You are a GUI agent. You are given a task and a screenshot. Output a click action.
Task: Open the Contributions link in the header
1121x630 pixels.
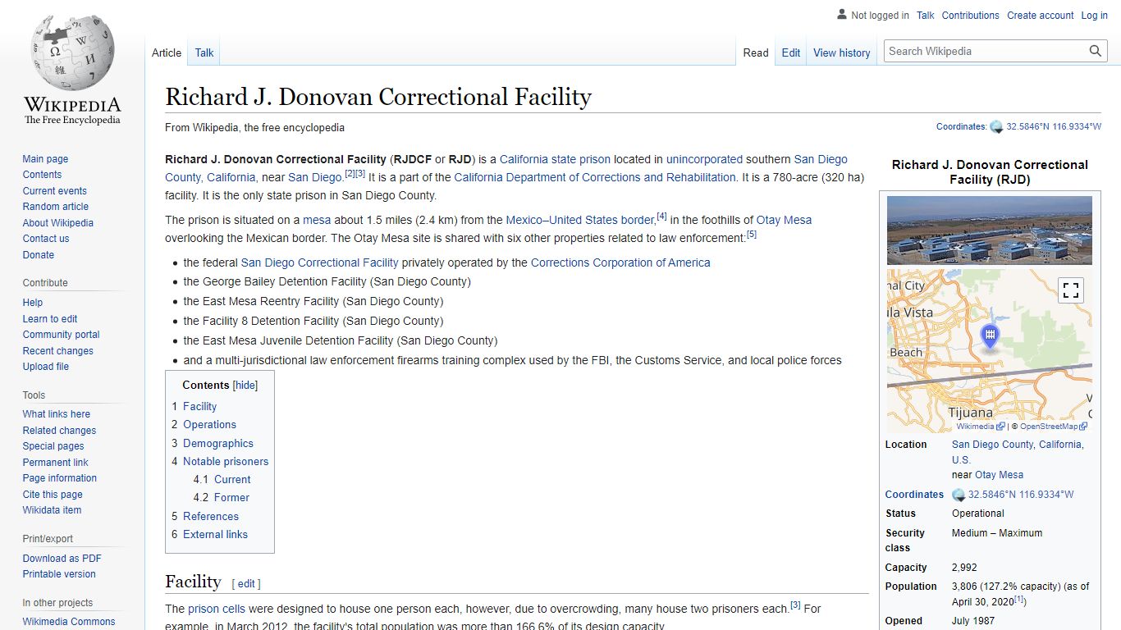(x=971, y=16)
